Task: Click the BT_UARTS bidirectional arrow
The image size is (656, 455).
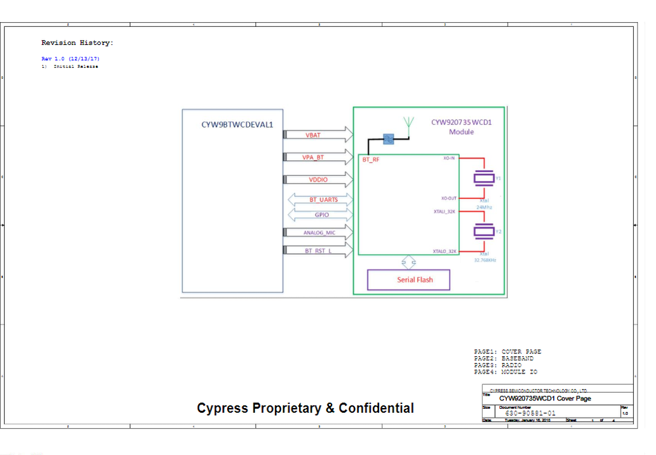Action: (x=318, y=200)
